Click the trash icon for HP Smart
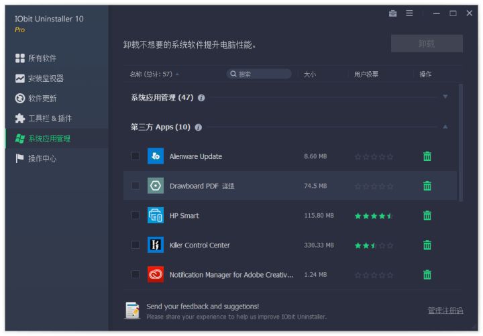The width and height of the screenshot is (483, 336). (427, 215)
